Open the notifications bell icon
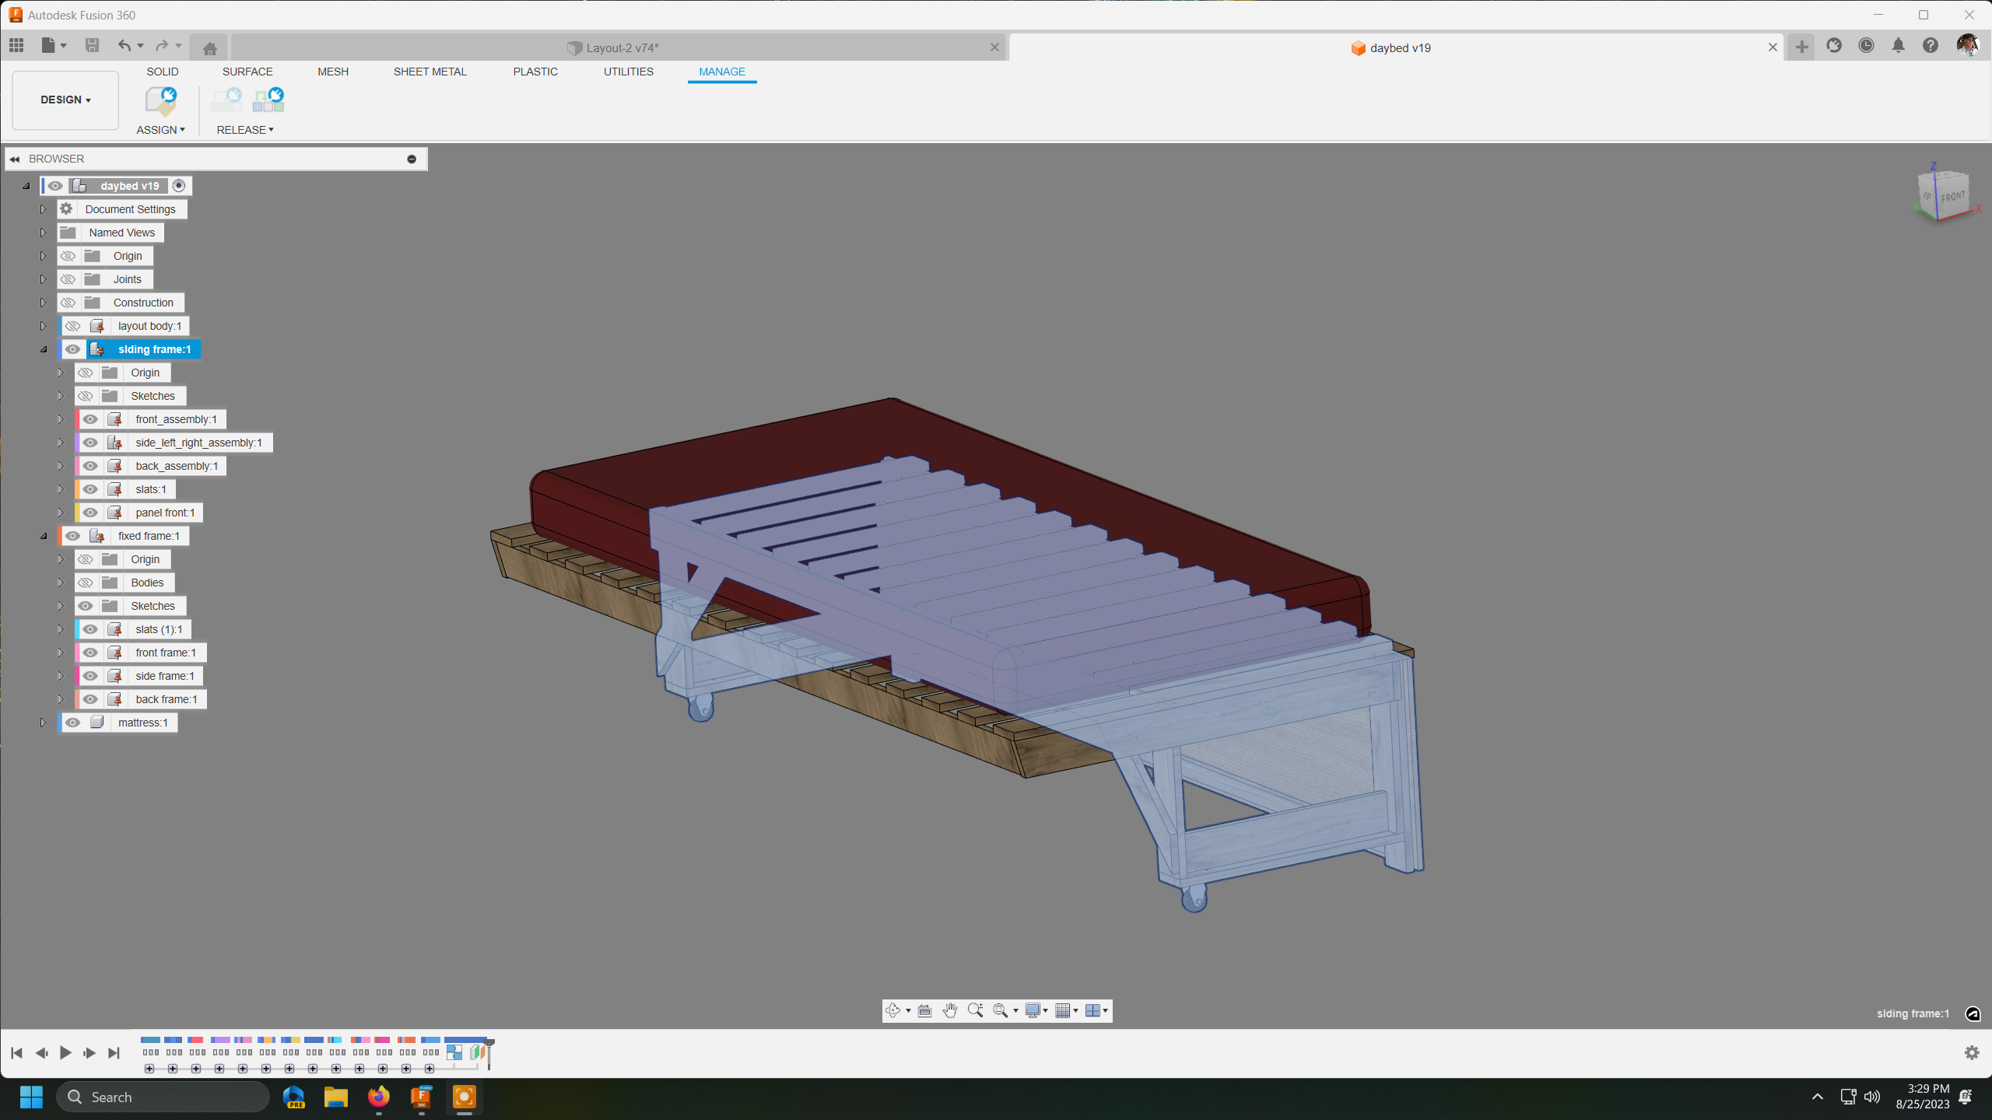The width and height of the screenshot is (1992, 1120). tap(1898, 46)
